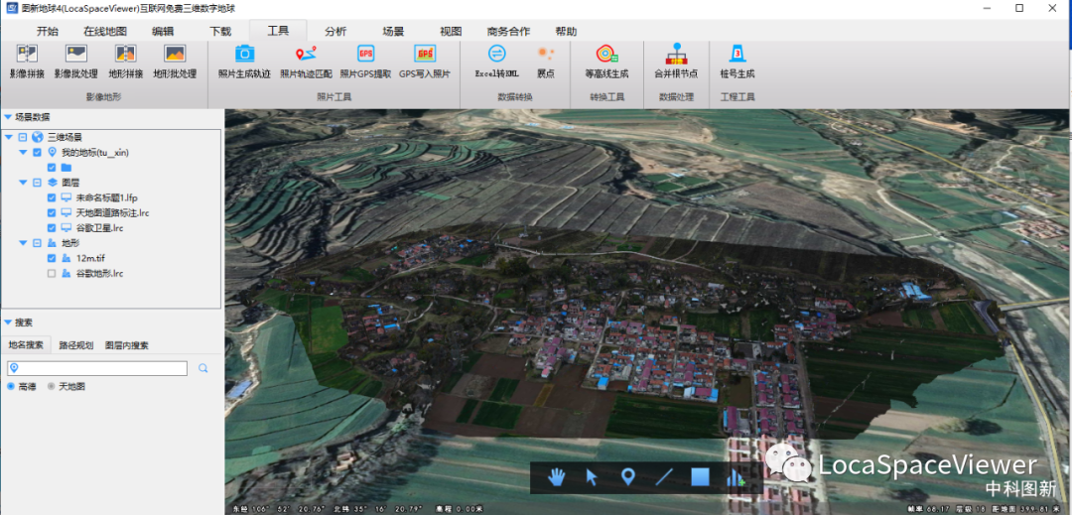Select the 天地图 radio button
The image size is (1072, 515).
pyautogui.click(x=52, y=387)
